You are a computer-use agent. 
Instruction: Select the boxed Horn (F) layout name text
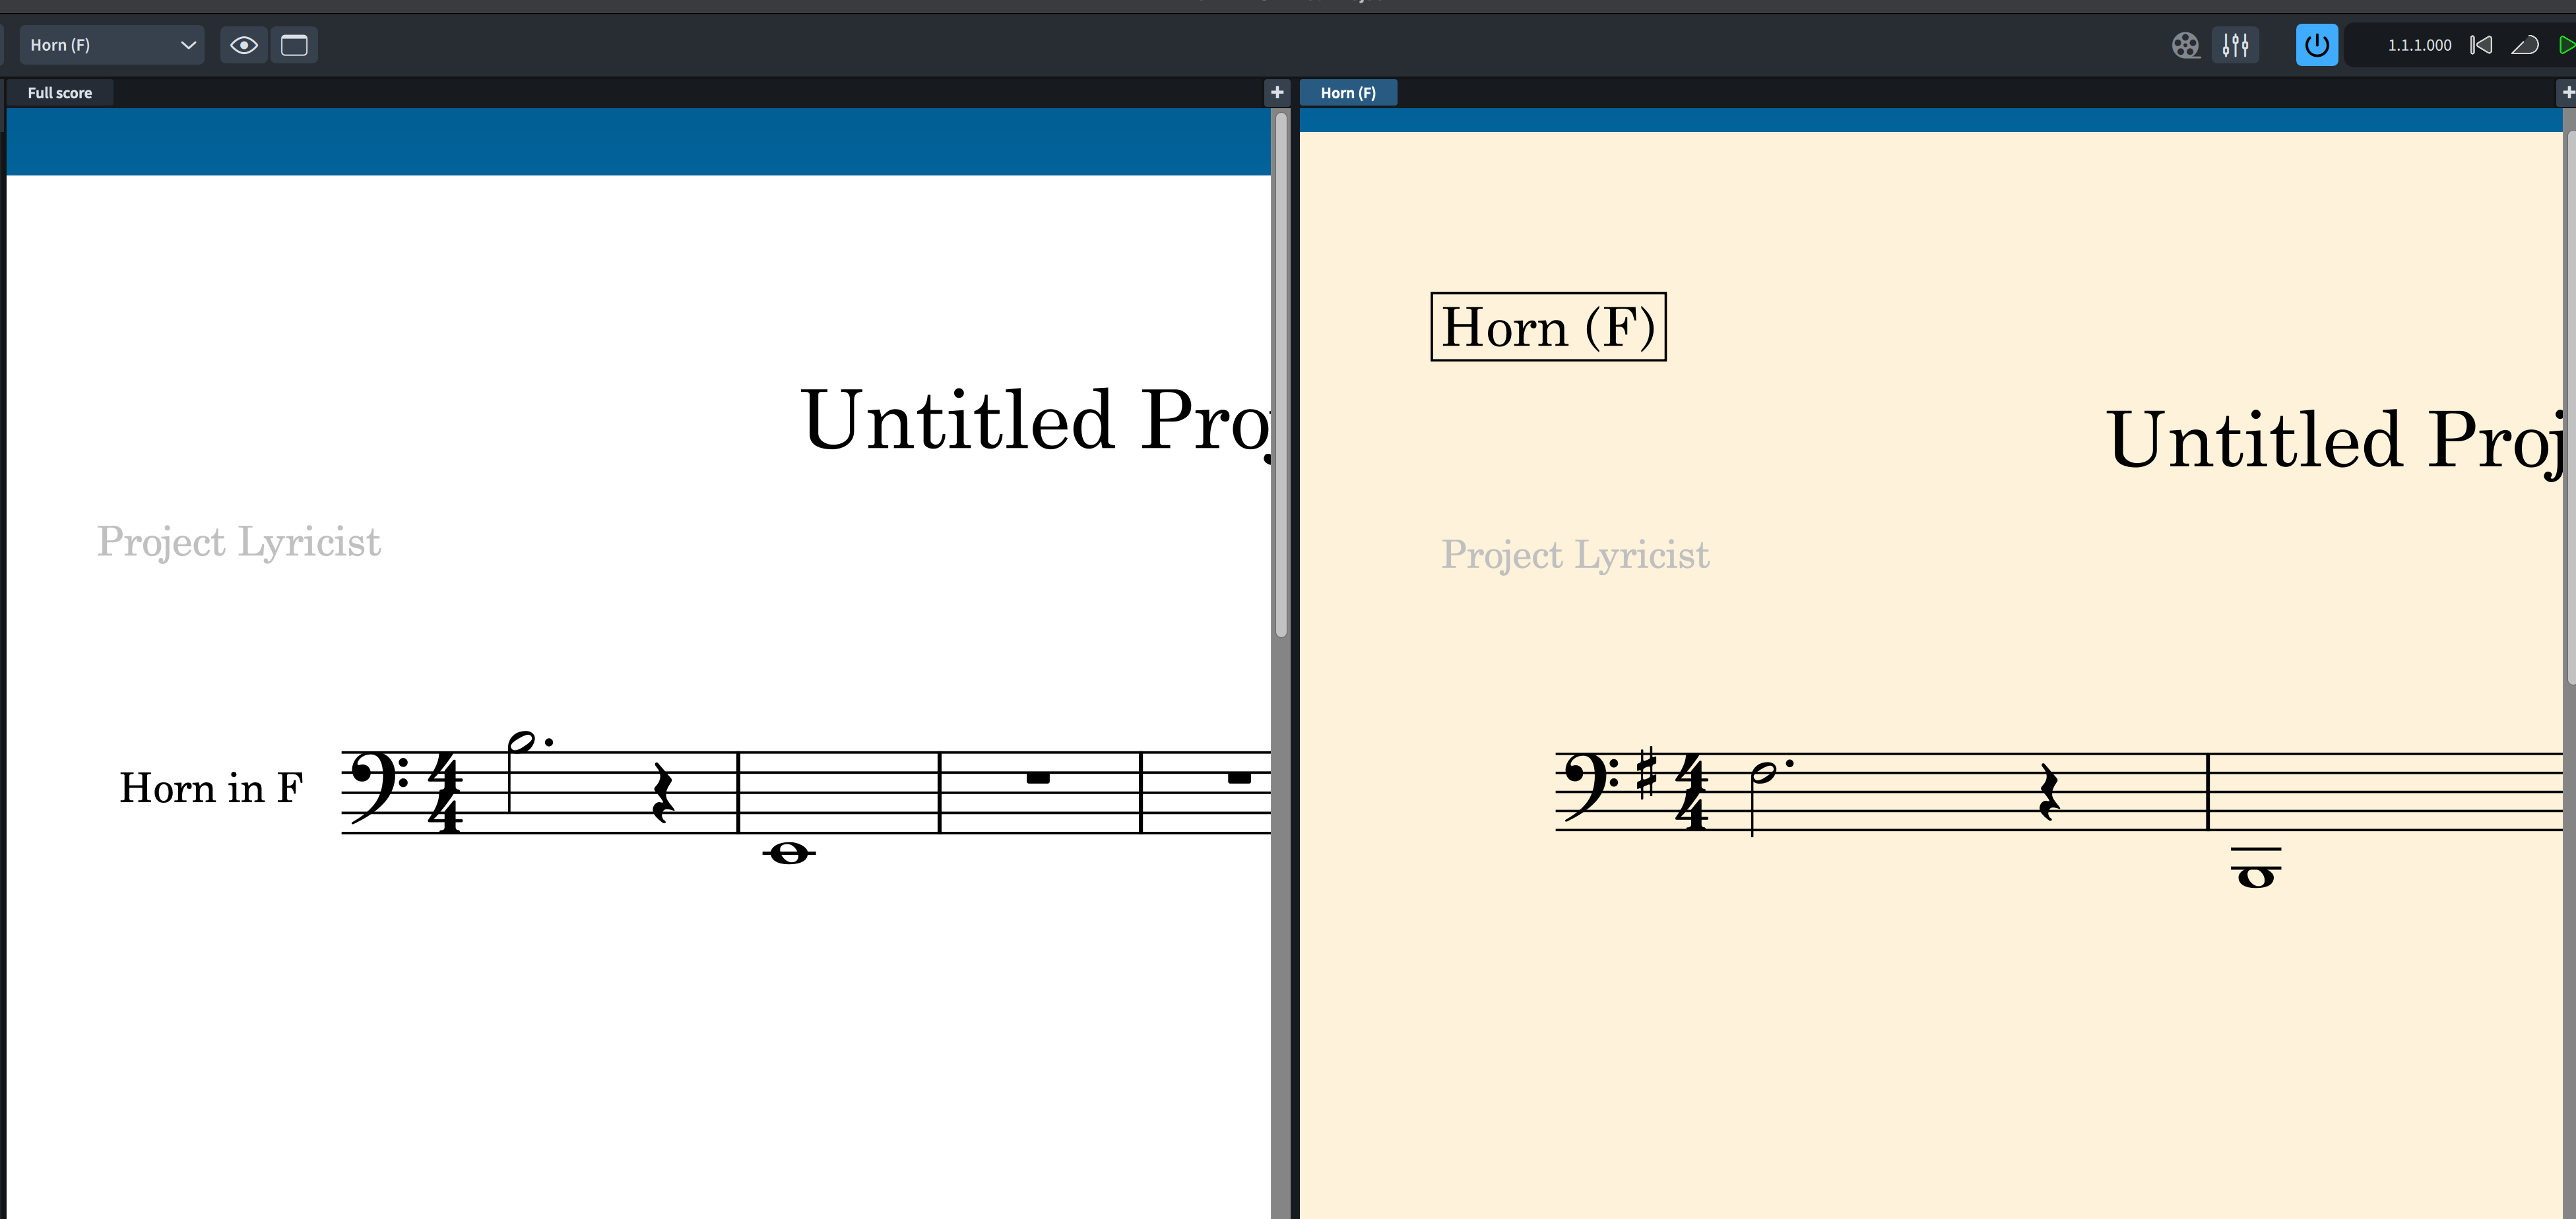click(1548, 327)
